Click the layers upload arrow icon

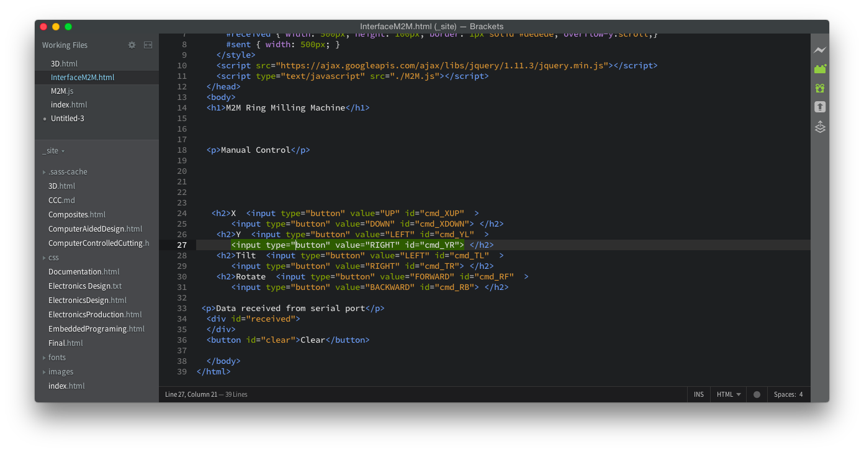pos(820,127)
